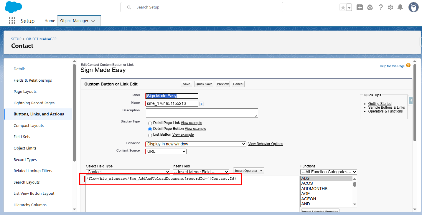Open the Global Actions plus icon
422x215 pixels.
click(360, 7)
